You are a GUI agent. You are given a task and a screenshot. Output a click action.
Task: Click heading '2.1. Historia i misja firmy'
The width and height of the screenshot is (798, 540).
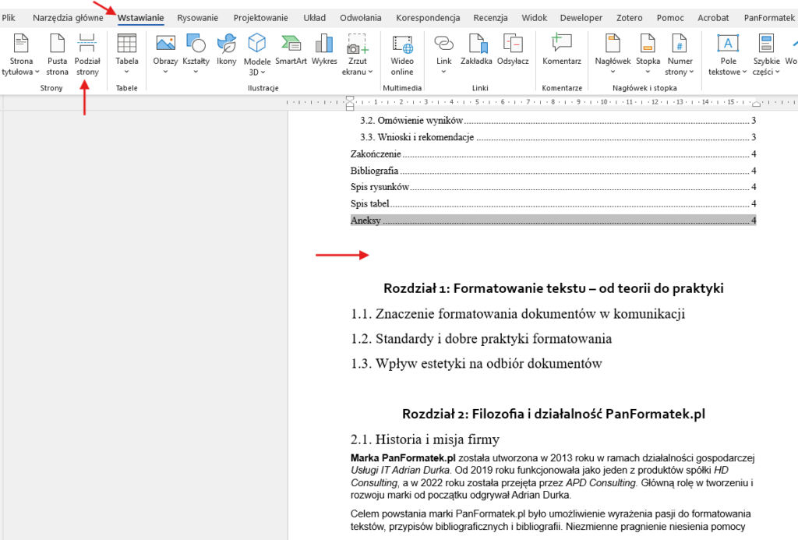(425, 439)
